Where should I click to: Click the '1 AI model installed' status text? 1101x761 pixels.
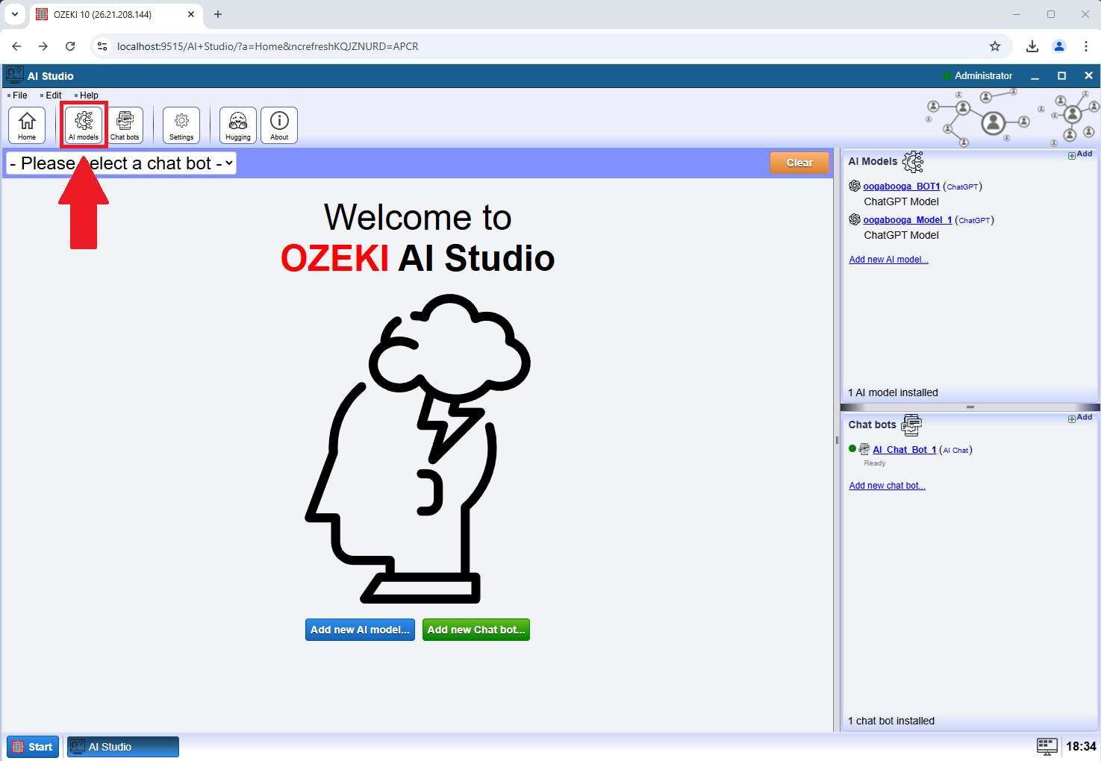[893, 392]
